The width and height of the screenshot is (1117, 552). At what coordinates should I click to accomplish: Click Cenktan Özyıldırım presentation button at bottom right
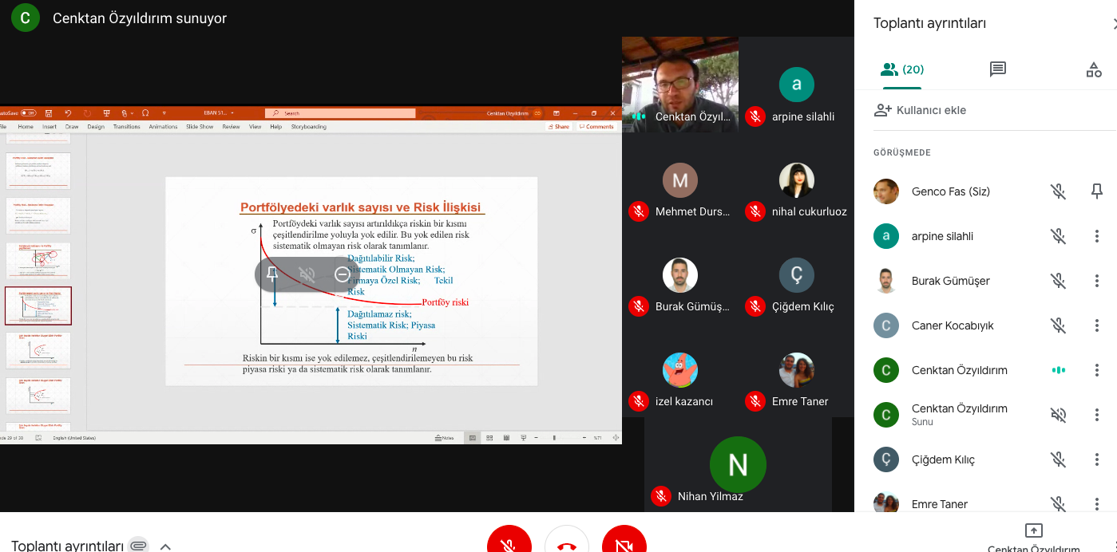click(x=1033, y=538)
